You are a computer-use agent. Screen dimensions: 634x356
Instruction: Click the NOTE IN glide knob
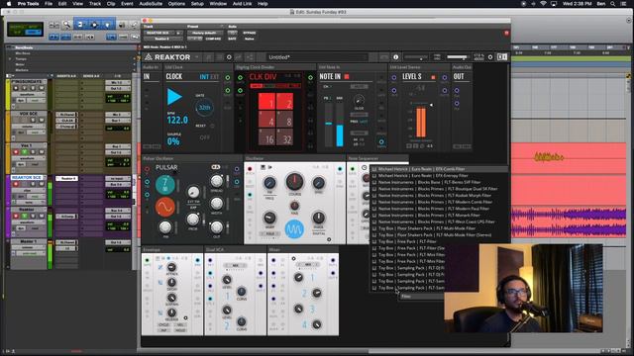(359, 100)
